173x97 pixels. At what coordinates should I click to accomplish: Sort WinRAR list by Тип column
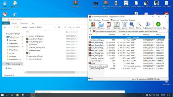click(128, 35)
